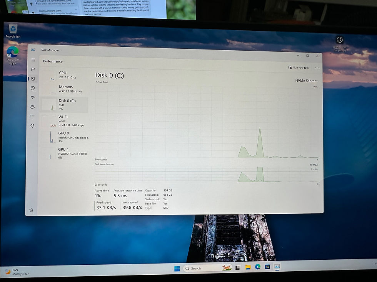Viewport: 377px width, 282px height.
Task: Open the App history page icon
Action: tap(33, 88)
